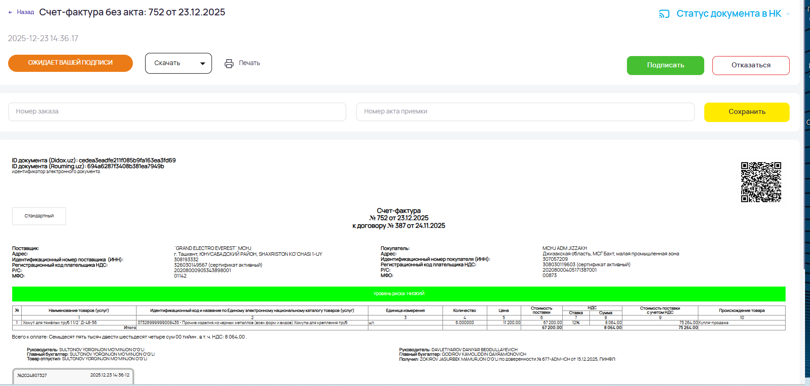810x386 pixels.
Task: Click buyer INN 307057209
Action: point(555,259)
